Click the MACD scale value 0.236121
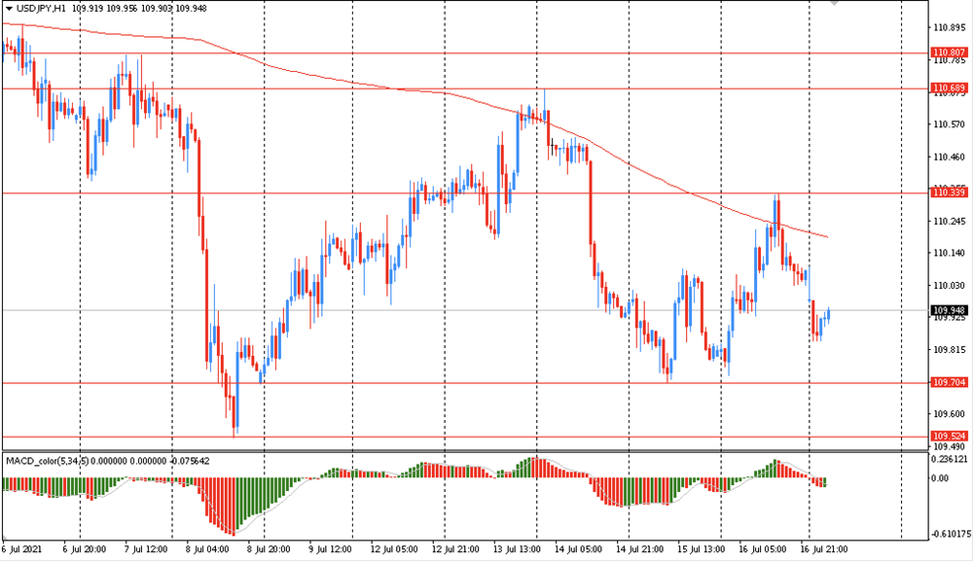The width and height of the screenshot is (973, 562). coord(950,460)
